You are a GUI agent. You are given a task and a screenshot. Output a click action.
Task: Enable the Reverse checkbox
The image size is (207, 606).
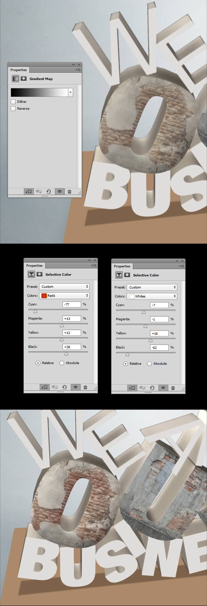pyautogui.click(x=13, y=108)
